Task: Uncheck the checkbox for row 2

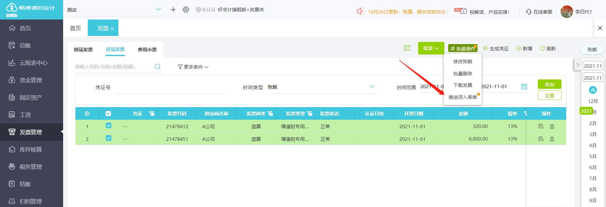Action: click(109, 138)
